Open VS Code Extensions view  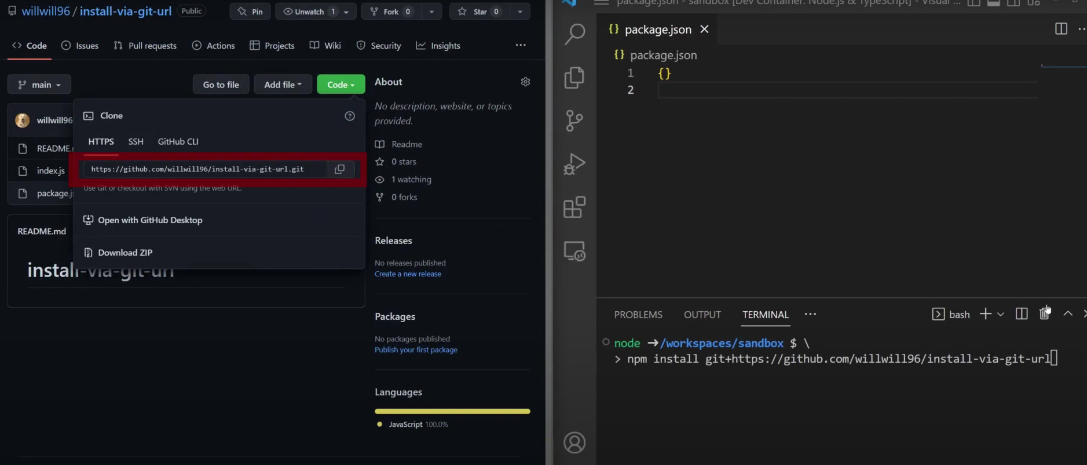(574, 208)
